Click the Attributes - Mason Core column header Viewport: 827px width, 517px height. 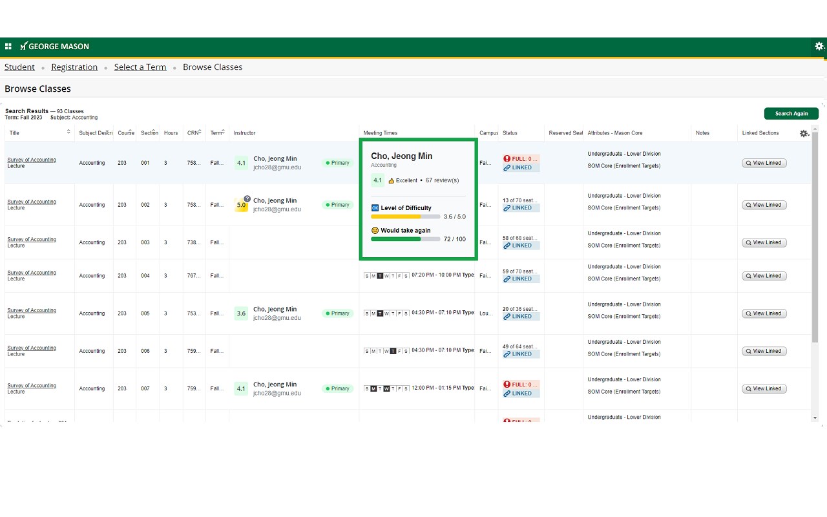(x=615, y=133)
